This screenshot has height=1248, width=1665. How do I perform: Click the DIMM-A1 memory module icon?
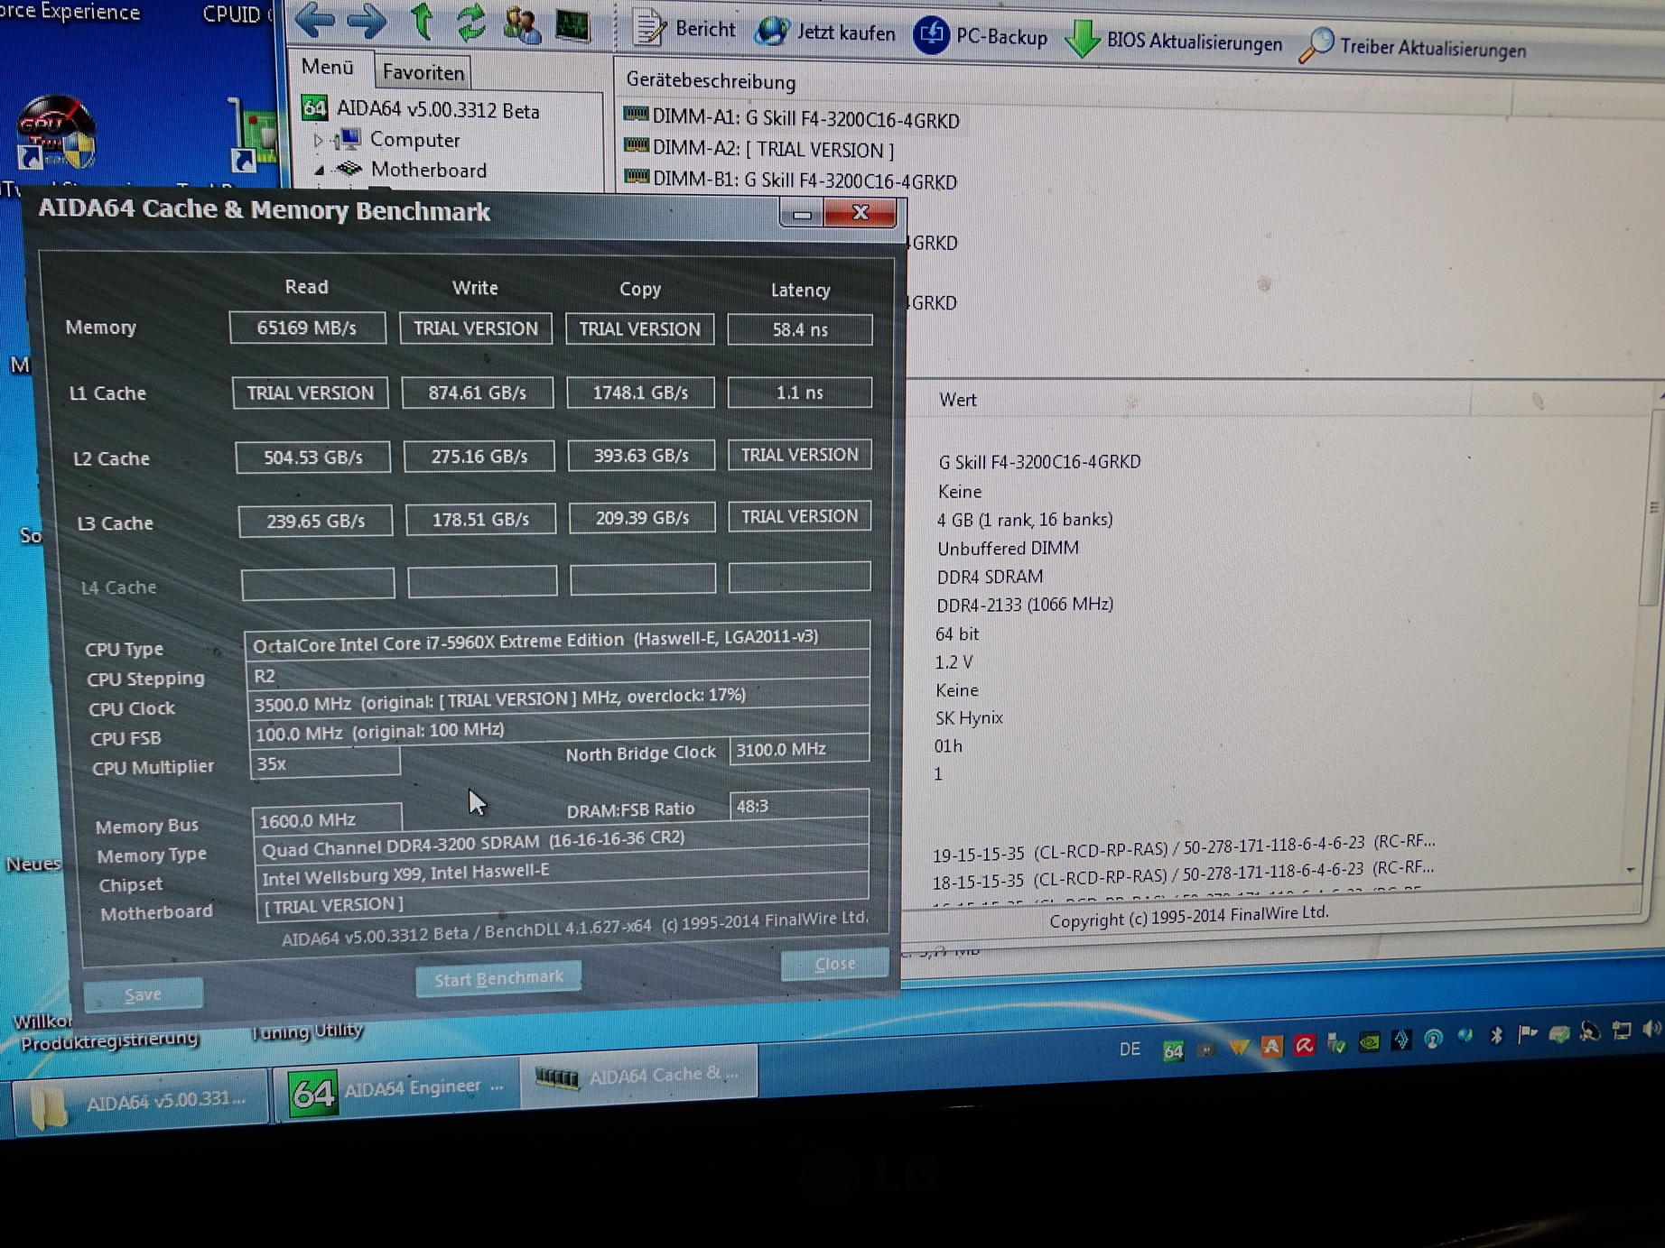pyautogui.click(x=637, y=115)
